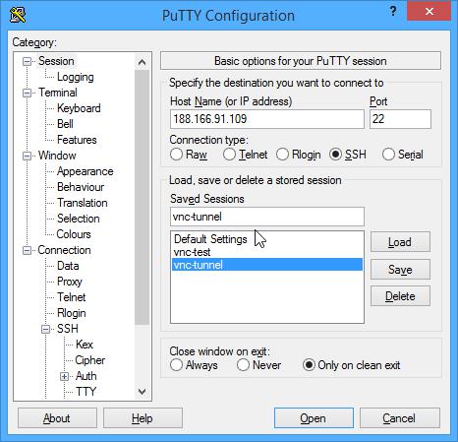
Task: Open the Kex category
Action: coord(85,345)
